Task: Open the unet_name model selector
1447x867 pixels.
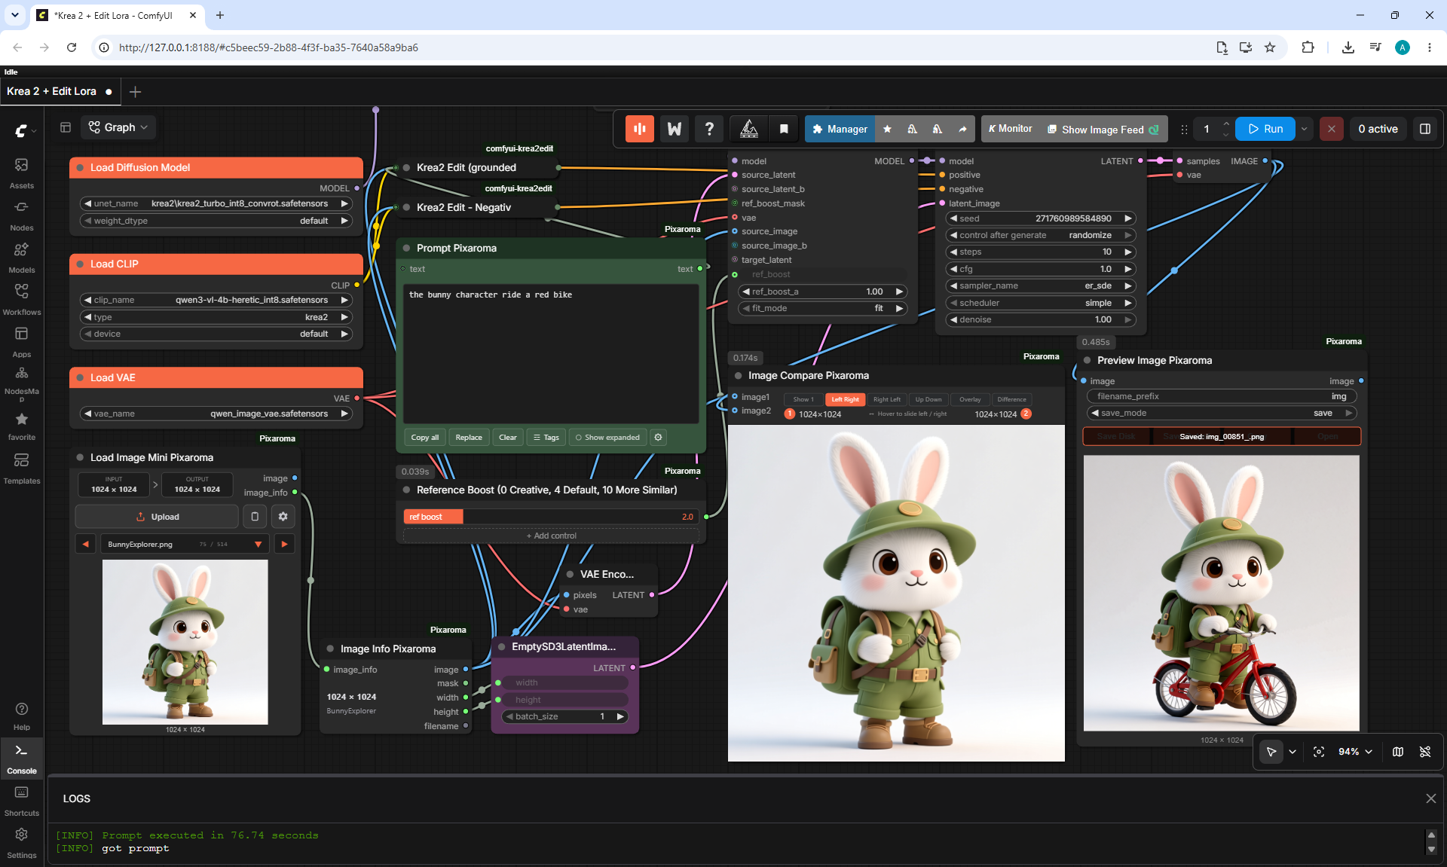Action: point(216,203)
